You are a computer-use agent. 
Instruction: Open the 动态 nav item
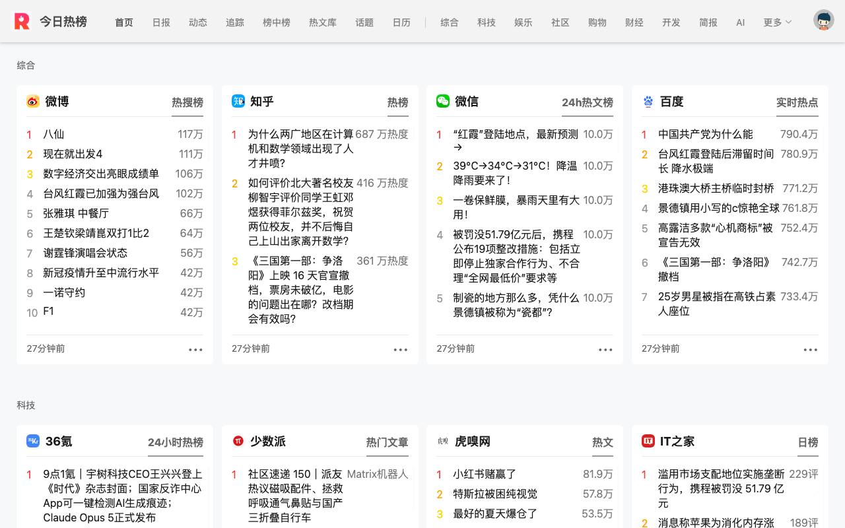[x=198, y=22]
